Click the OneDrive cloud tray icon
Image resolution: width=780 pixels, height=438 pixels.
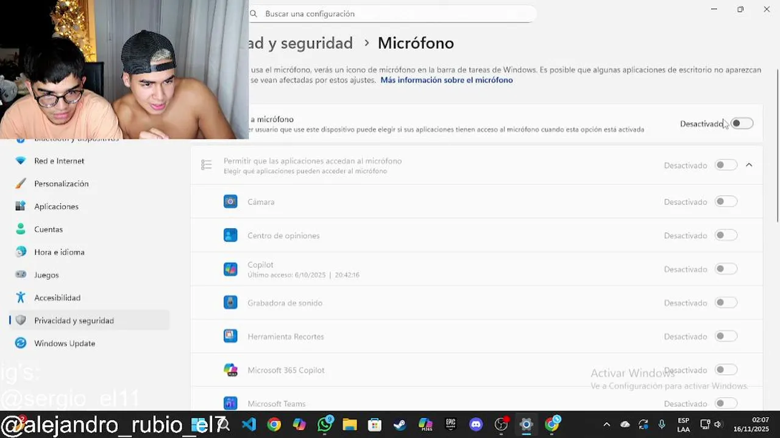(x=625, y=424)
